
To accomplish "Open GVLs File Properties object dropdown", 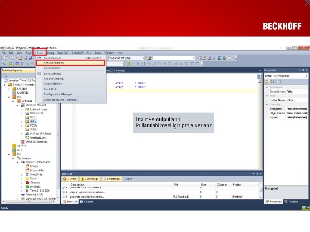I will click(x=307, y=76).
